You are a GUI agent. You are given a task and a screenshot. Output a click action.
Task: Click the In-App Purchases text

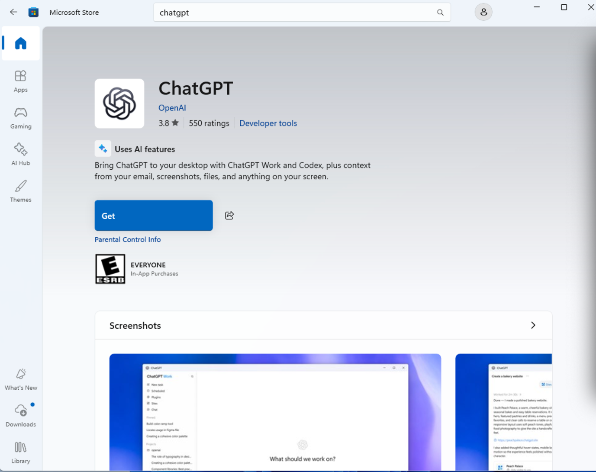pyautogui.click(x=155, y=274)
